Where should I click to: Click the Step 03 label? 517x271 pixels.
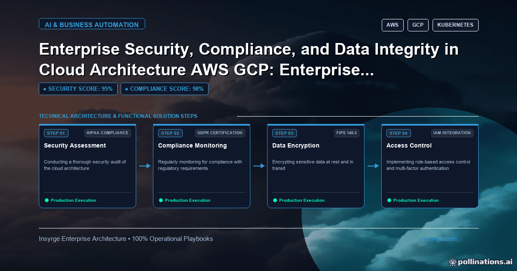pos(284,133)
